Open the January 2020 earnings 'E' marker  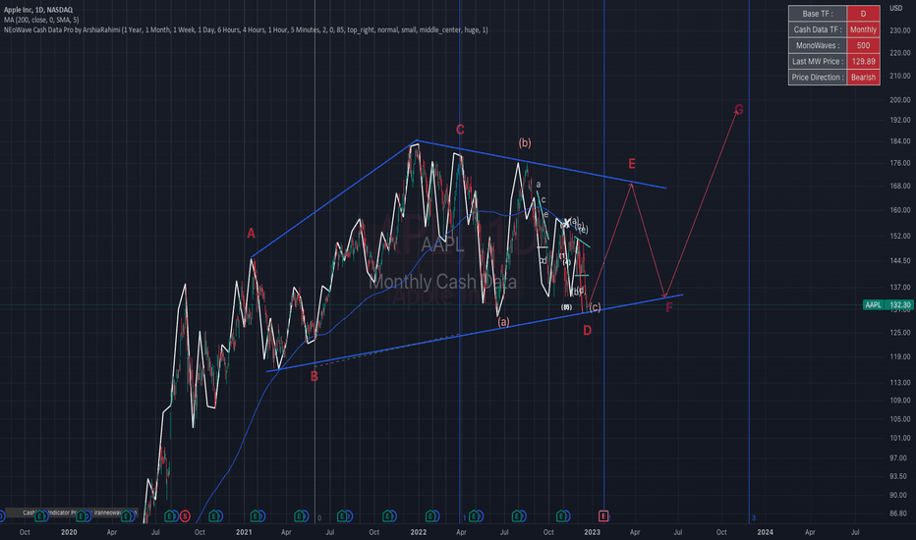[x=82, y=516]
